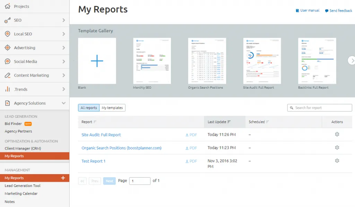355x207 pixels.
Task: Click the Trends bar chart icon
Action: pos(8,89)
